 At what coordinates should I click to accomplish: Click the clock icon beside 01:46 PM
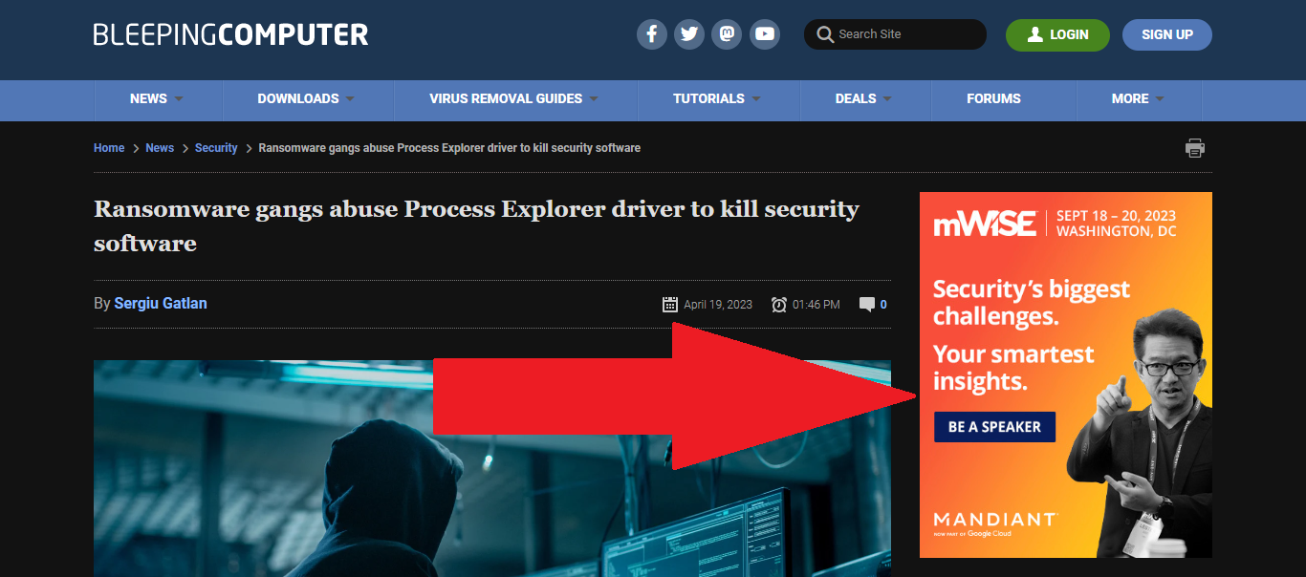pyautogui.click(x=779, y=305)
